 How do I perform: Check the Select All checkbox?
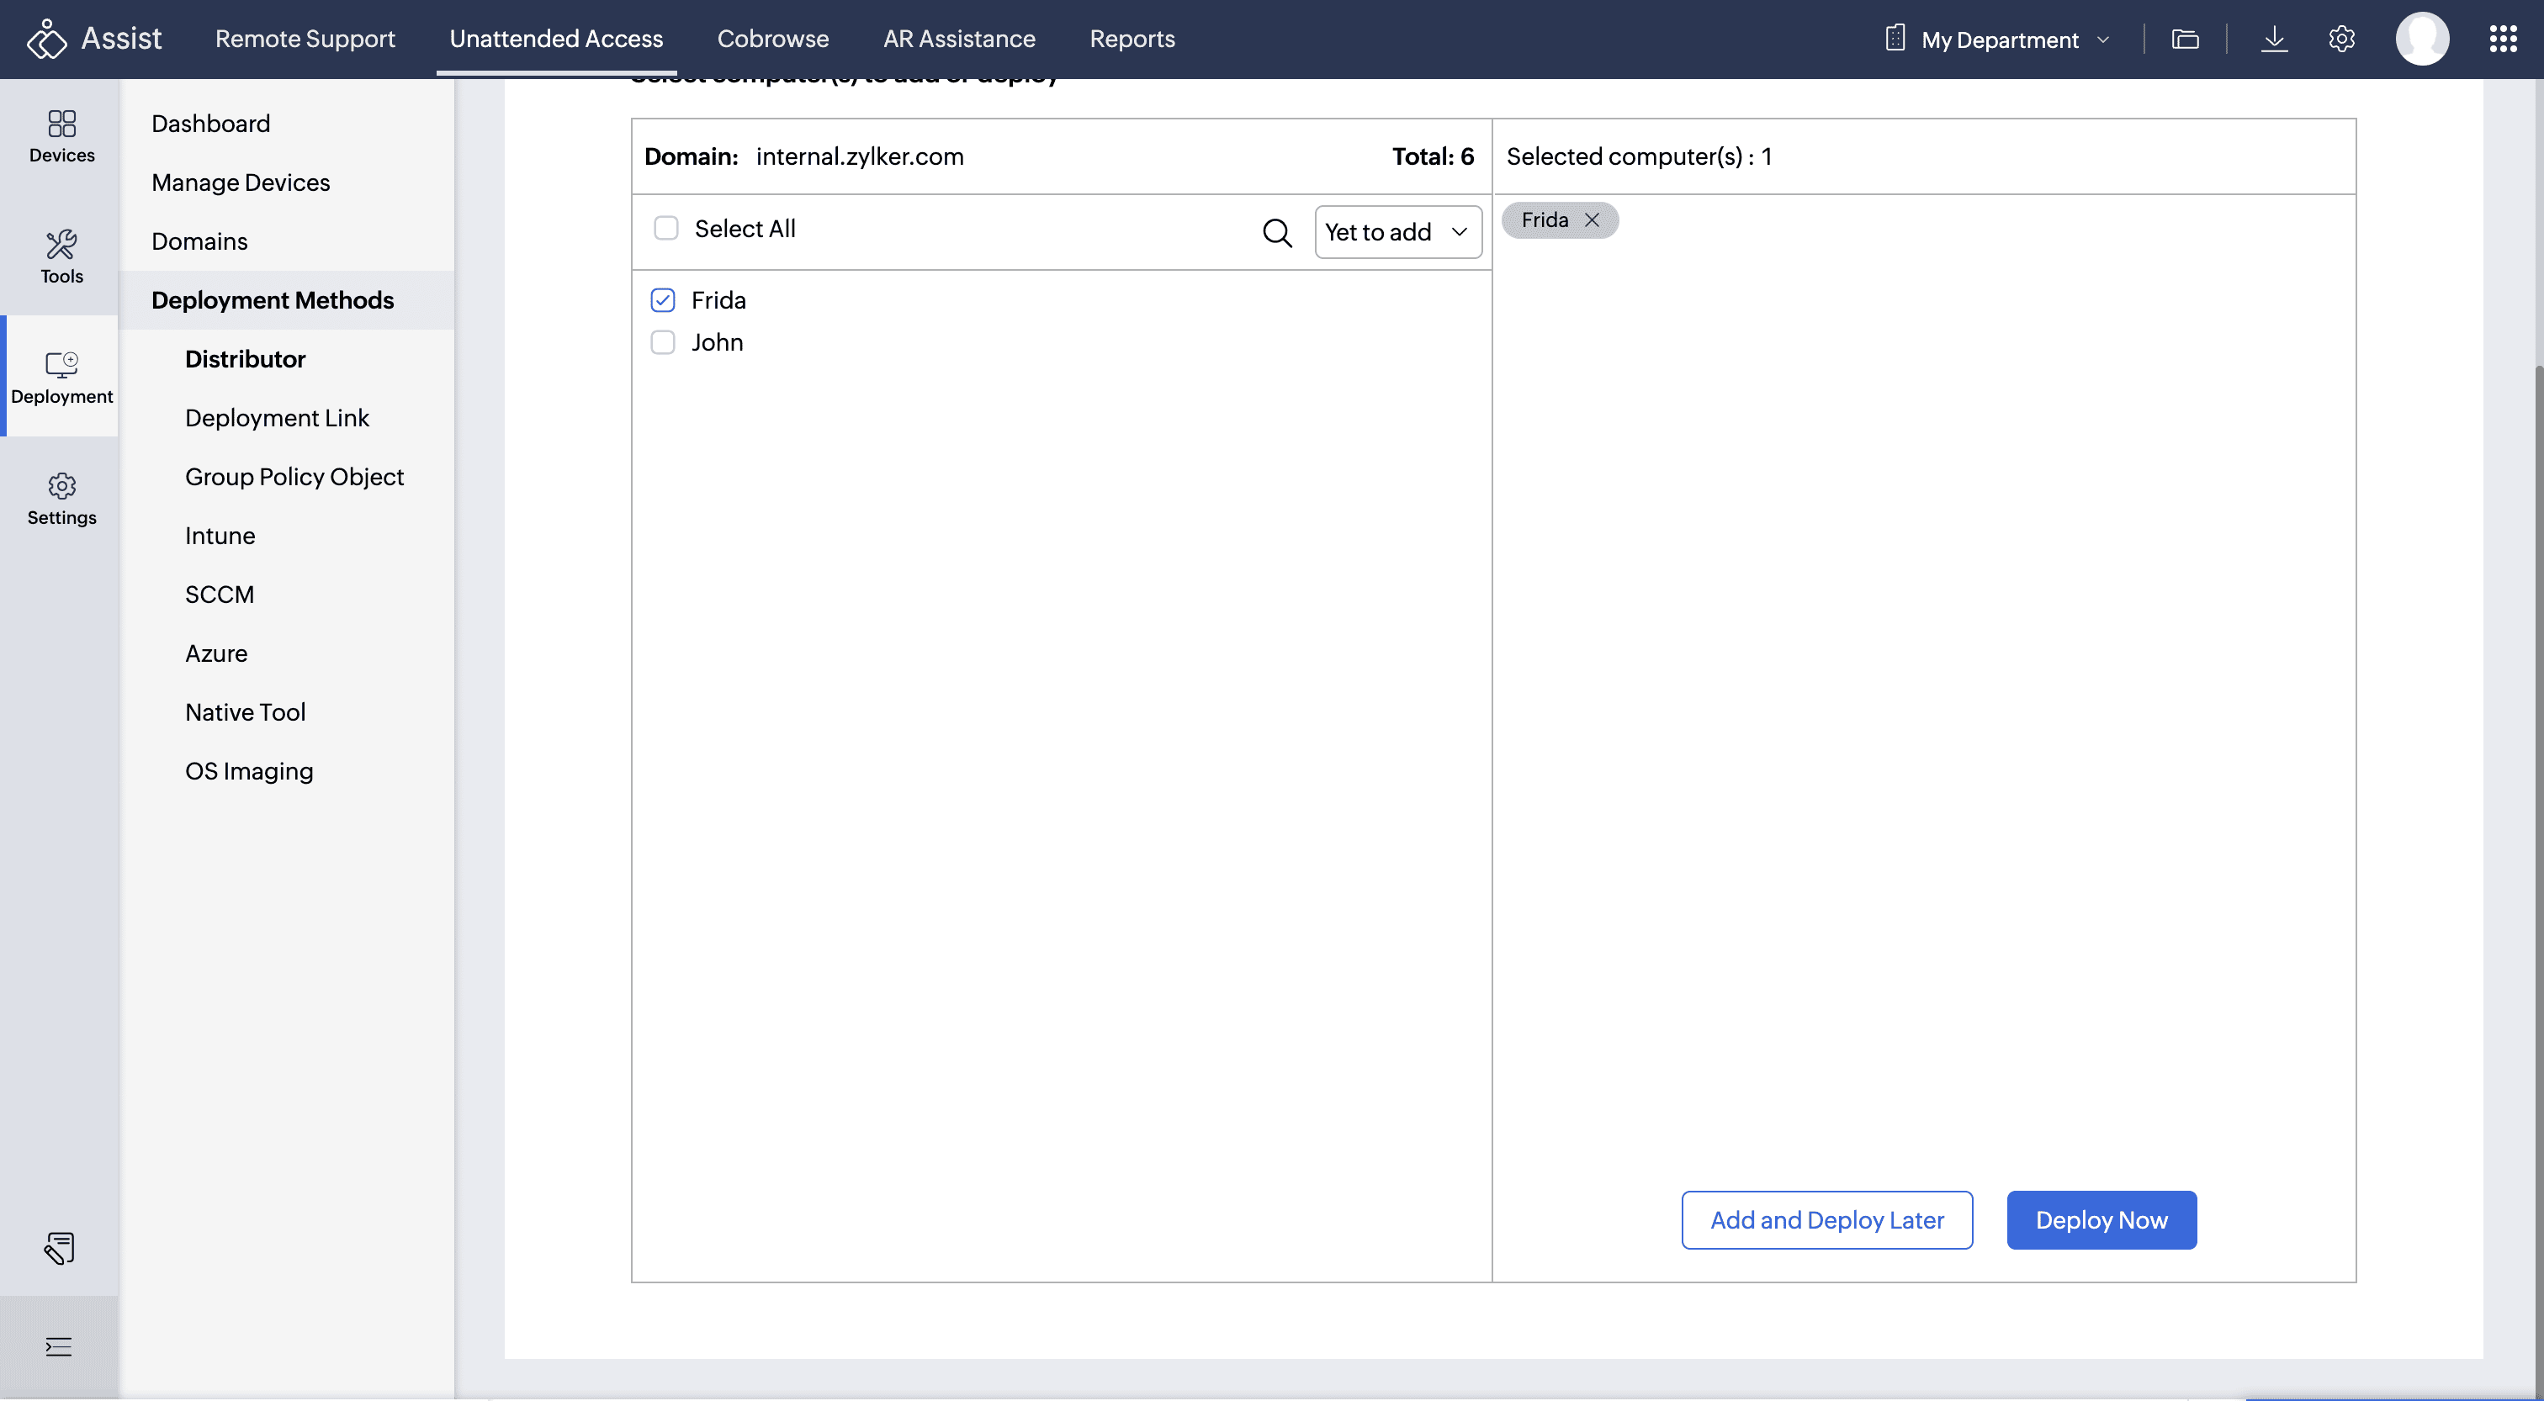[666, 229]
